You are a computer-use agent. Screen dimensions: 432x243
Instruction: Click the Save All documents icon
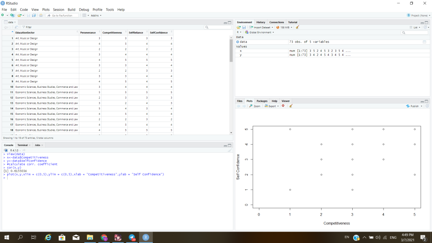[33, 15]
